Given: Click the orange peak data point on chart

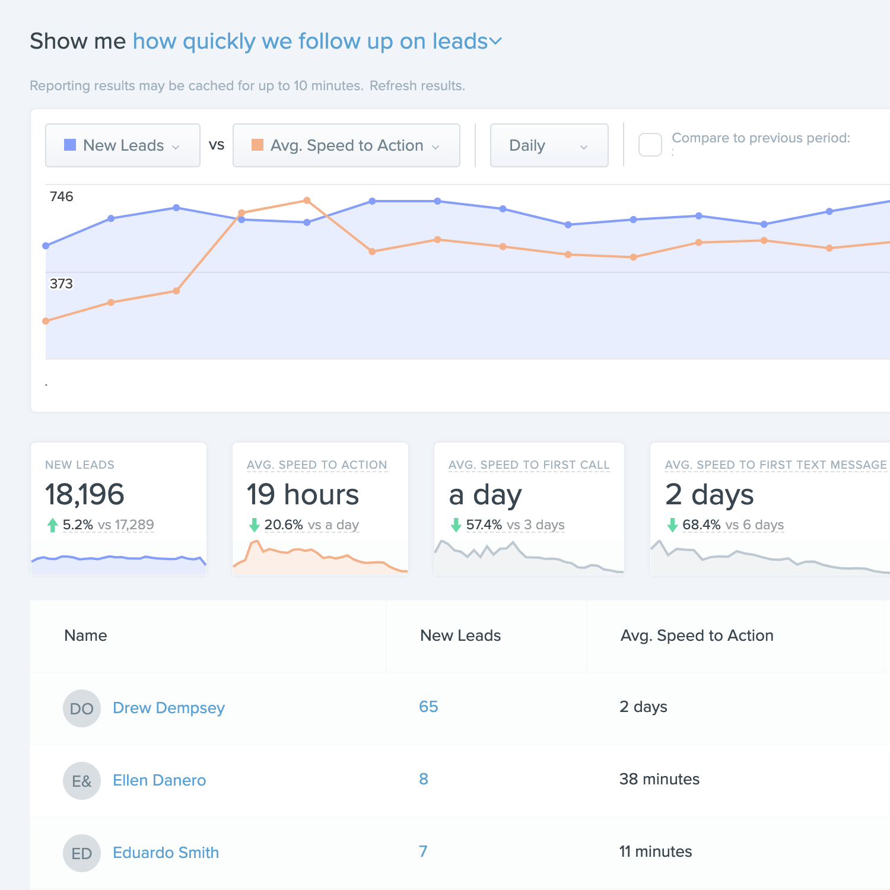Looking at the screenshot, I should pos(307,201).
